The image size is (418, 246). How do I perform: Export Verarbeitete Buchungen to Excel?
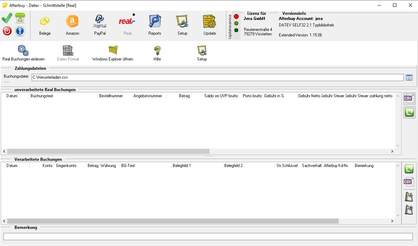click(409, 169)
